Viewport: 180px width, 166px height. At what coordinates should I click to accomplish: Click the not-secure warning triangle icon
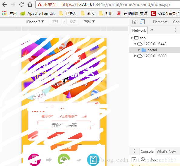point(40,5)
